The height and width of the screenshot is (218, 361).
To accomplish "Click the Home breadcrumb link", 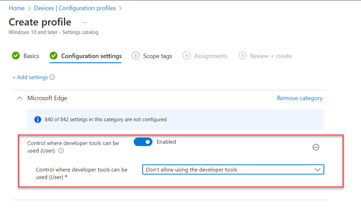I will 17,8.
